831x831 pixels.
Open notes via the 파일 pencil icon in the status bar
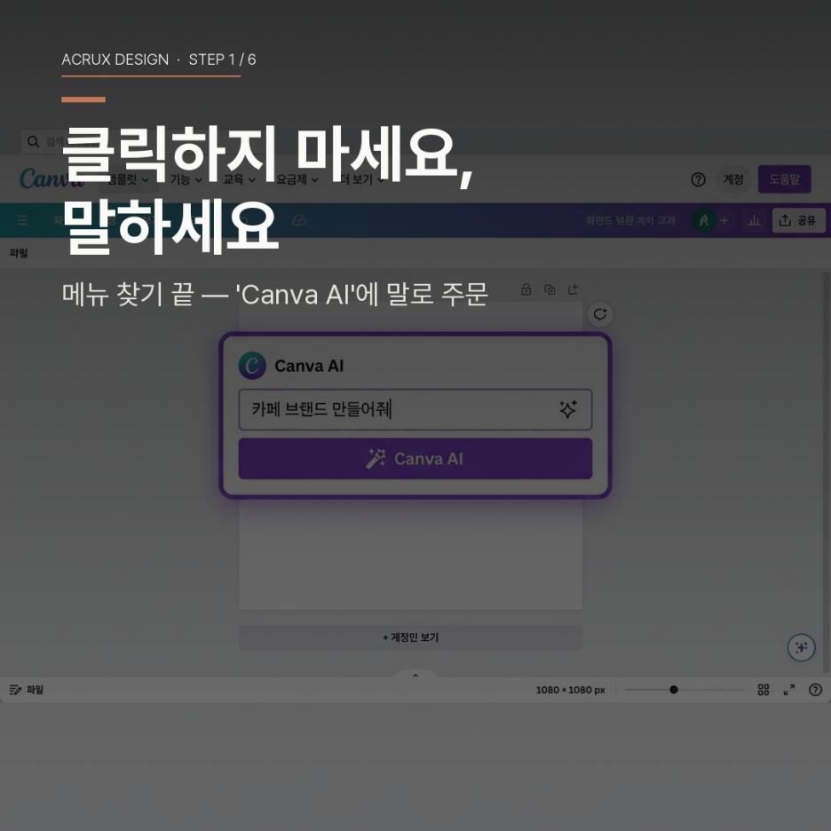click(15, 690)
